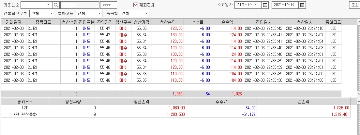This screenshot has height=135, width=360.
Task: Click the 진입구분 column header
Action: (86, 22)
